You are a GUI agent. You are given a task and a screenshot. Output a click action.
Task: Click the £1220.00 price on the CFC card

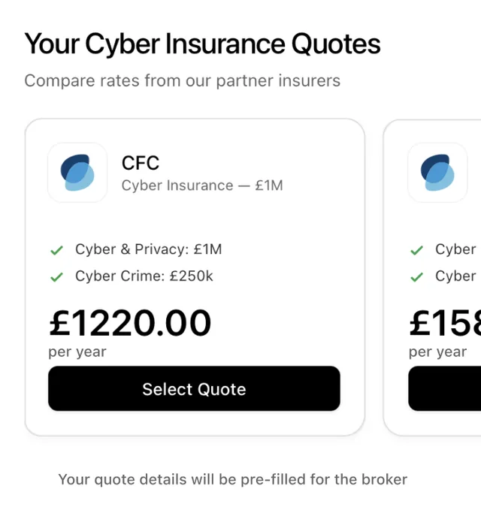pyautogui.click(x=130, y=323)
